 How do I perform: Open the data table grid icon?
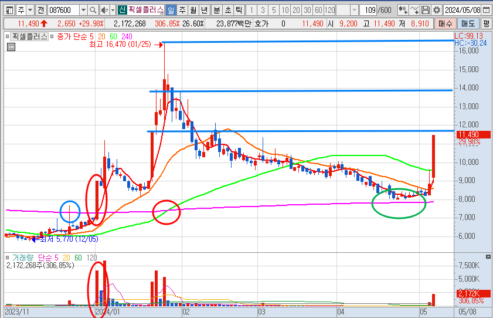[11, 47]
